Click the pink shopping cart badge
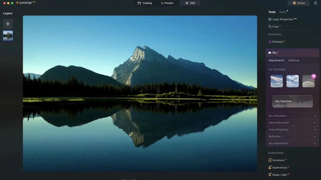This screenshot has height=180, width=321. [314, 76]
